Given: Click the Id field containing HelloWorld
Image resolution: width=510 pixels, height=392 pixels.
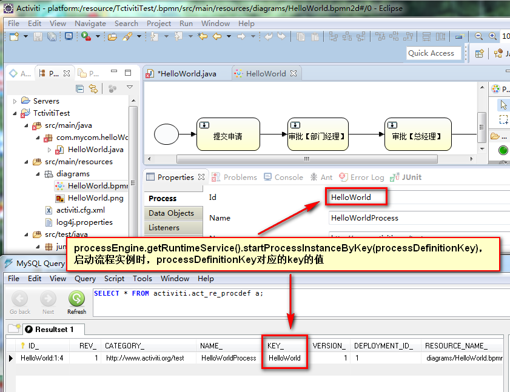Looking at the screenshot, I should click(419, 198).
